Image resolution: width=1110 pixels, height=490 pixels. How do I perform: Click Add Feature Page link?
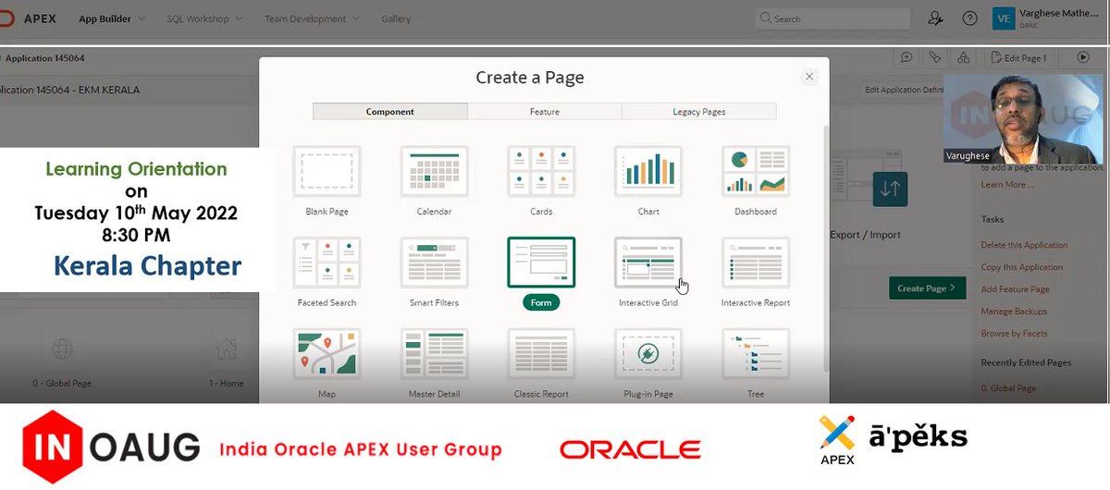click(x=1015, y=289)
